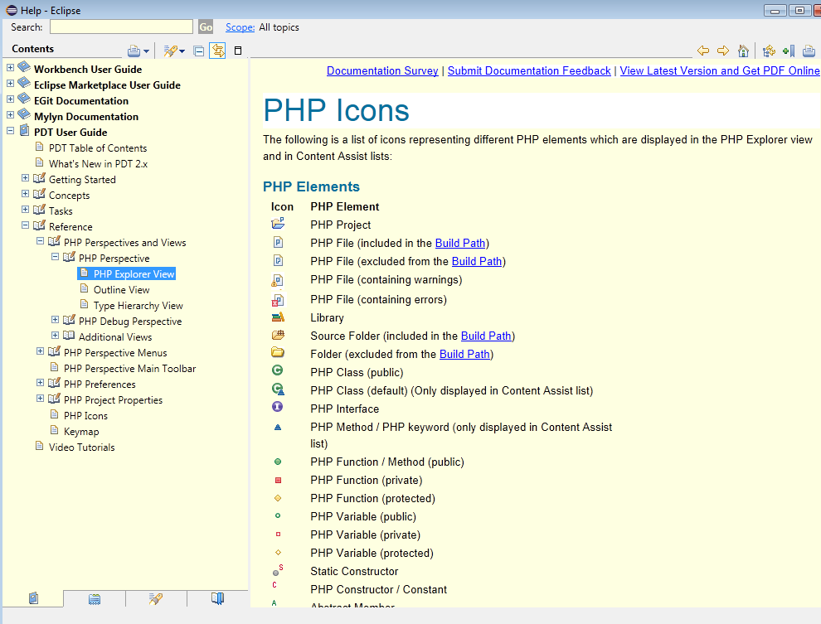Collapse PHP Perspectives and Views node
821x624 pixels.
pyautogui.click(x=41, y=240)
